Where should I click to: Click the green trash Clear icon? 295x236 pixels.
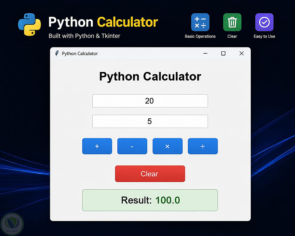click(x=232, y=22)
